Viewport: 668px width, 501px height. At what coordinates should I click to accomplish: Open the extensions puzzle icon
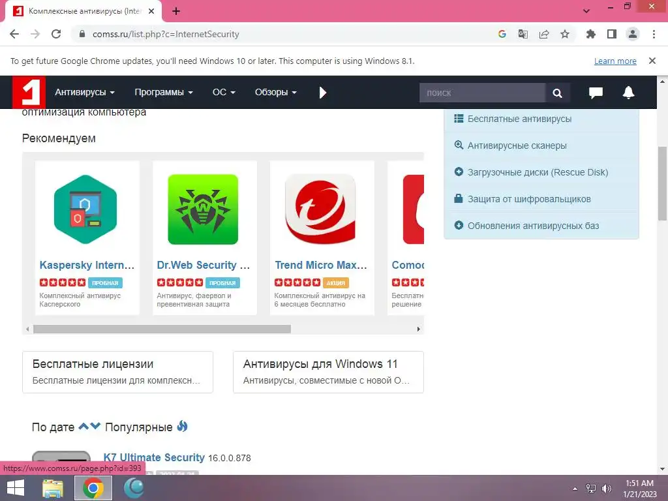coord(591,34)
